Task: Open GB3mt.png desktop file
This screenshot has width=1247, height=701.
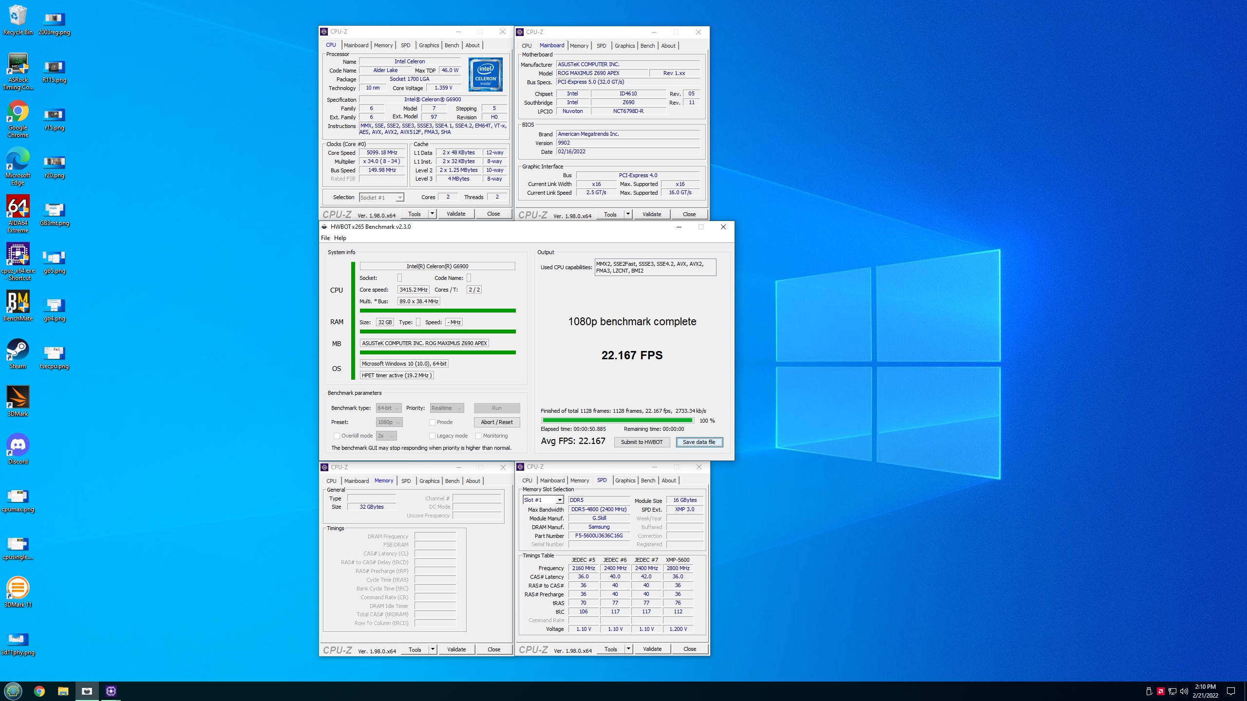Action: pyautogui.click(x=54, y=214)
